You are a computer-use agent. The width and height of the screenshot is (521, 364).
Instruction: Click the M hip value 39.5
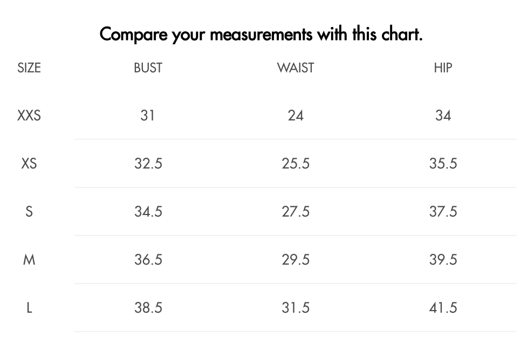click(443, 260)
